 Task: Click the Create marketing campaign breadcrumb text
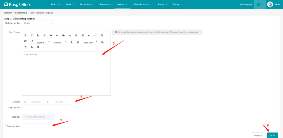pyautogui.click(x=41, y=13)
